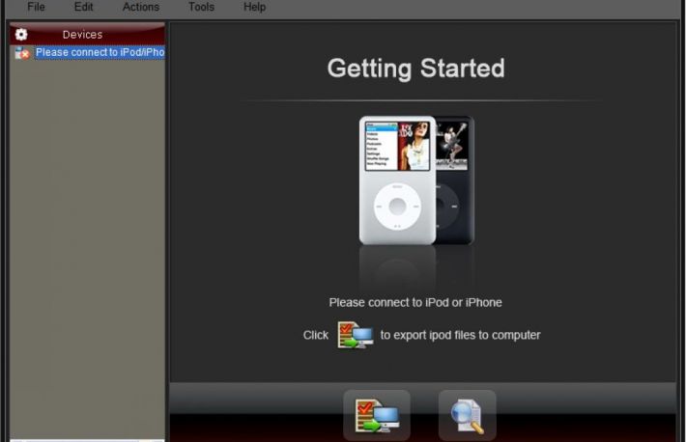Open the Tools menu

201,7
